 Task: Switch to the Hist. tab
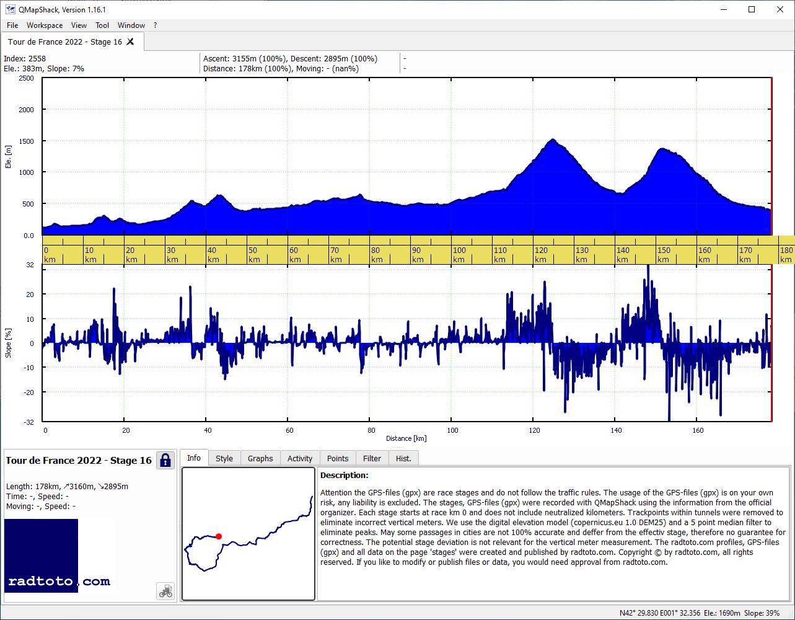[403, 458]
